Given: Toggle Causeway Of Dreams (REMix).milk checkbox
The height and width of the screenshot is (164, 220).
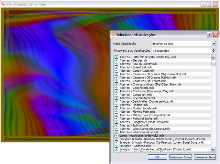Looking at the screenshot, I should (116, 77).
